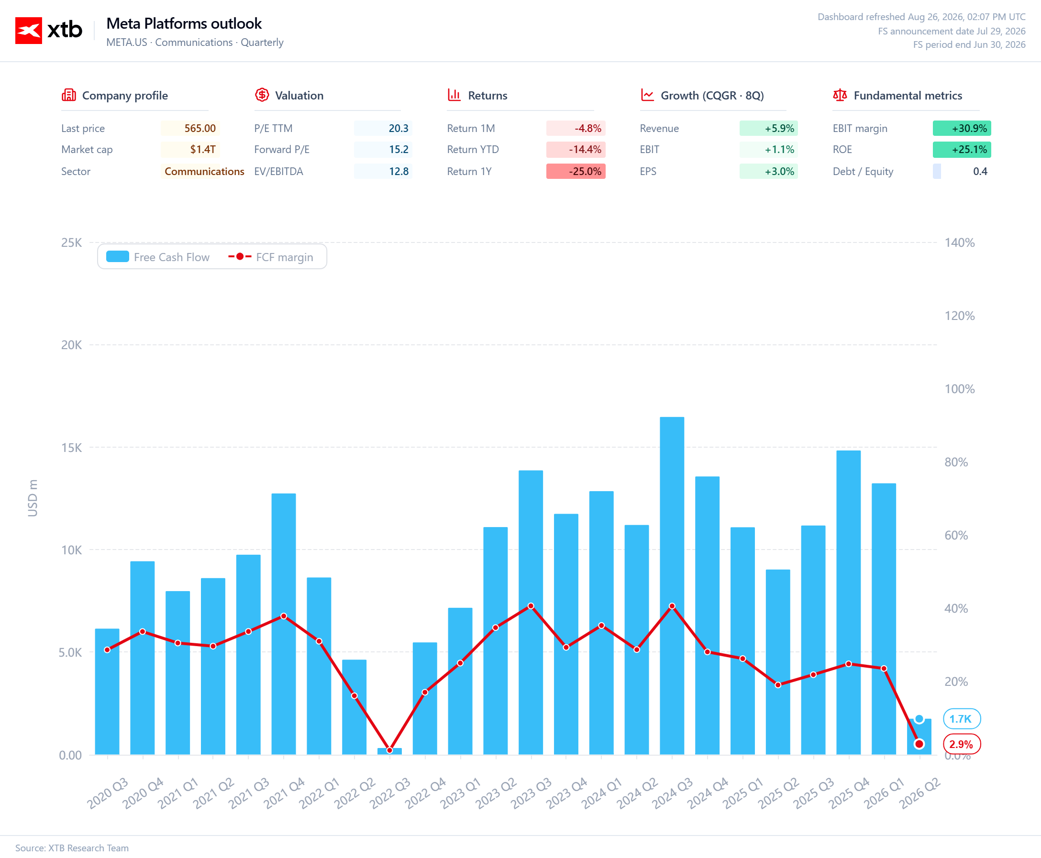Click the "Return YTD" row label
Screen dimensions: 1041x858
point(473,149)
